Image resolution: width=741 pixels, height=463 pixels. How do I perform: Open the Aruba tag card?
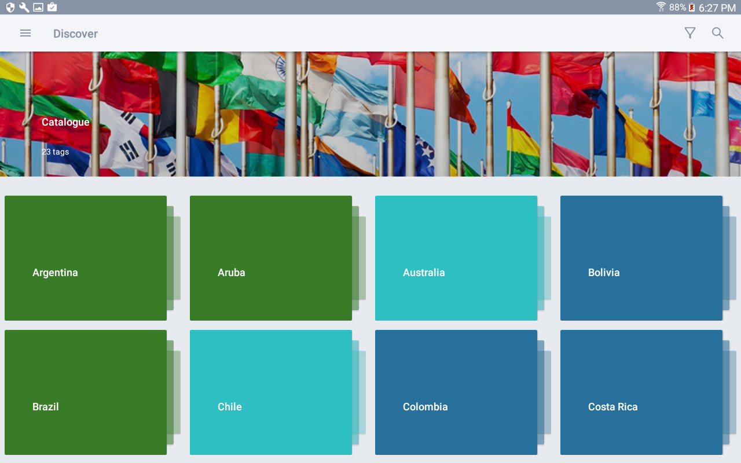(x=271, y=258)
